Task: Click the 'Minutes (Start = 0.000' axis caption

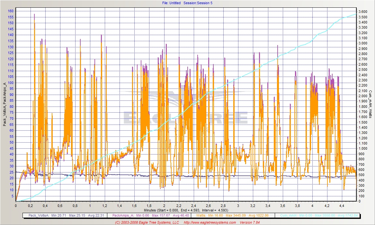Action: pos(161,210)
